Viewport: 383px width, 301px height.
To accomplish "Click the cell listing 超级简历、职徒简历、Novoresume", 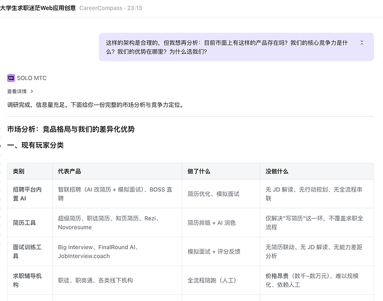I will (117, 223).
